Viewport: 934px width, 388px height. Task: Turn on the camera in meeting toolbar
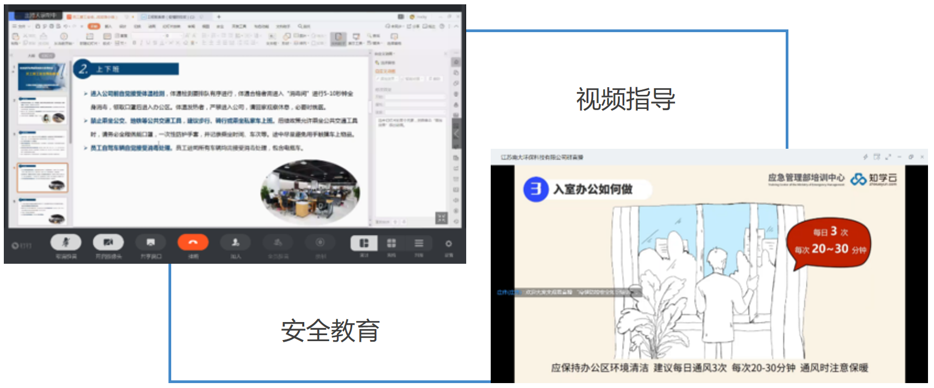tap(108, 242)
